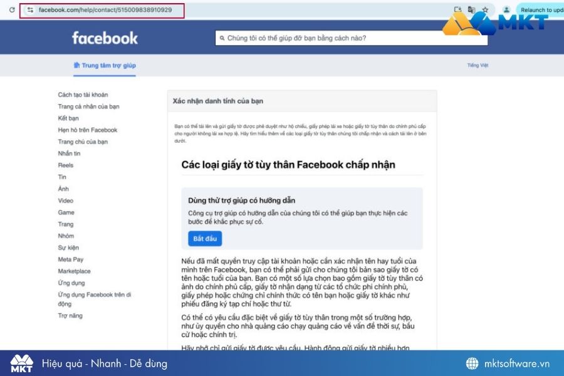Open Cách tạo tài khoản topic

pyautogui.click(x=83, y=95)
